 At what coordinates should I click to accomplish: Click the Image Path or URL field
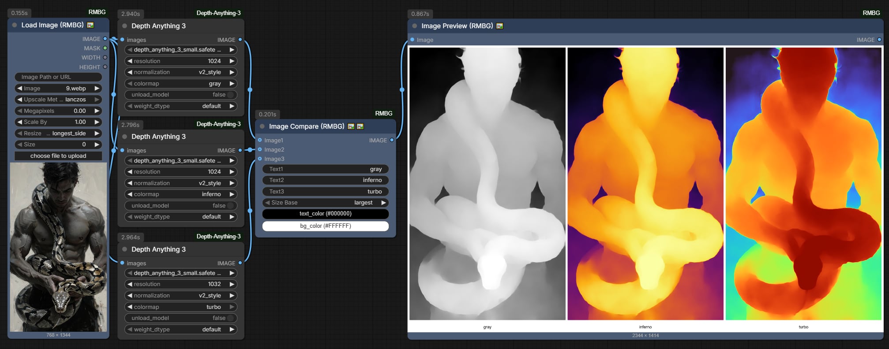58,77
